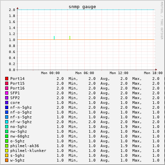The height and width of the screenshot is (165, 165).
Task: Click the 0.6 y-axis label
Action: click(x=12, y=52)
